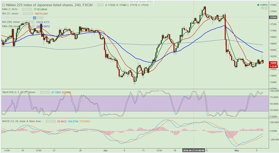
Task: Click MACD histogram value 20.4623
Action: tap(62, 121)
